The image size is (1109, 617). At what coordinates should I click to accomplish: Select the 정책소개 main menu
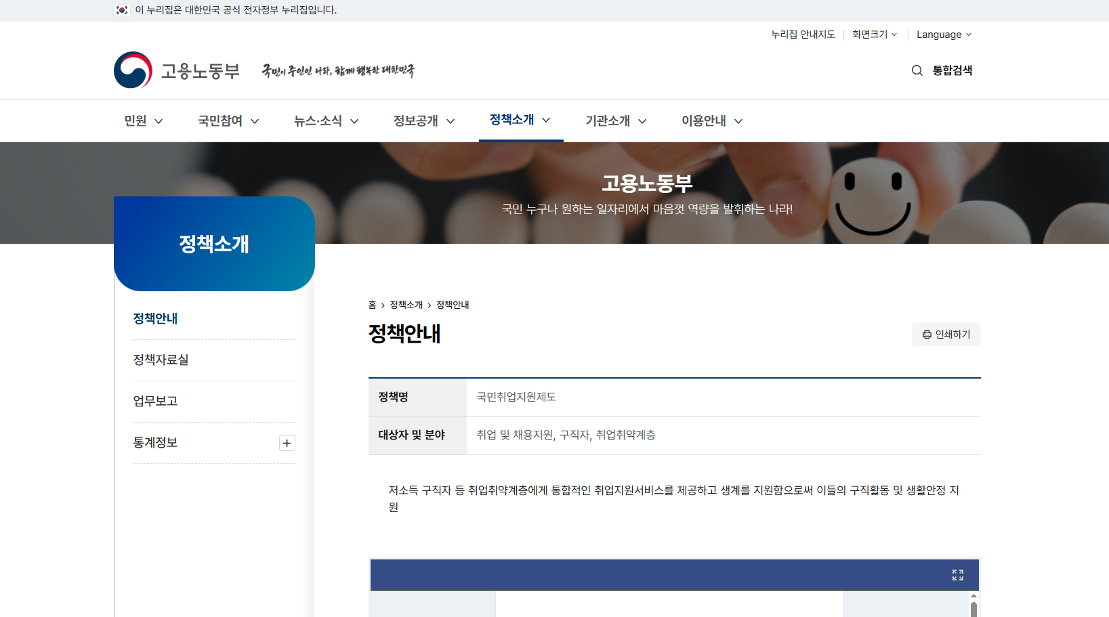(x=520, y=120)
